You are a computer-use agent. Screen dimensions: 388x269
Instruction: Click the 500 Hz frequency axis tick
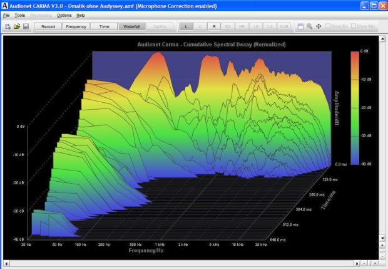136,245
